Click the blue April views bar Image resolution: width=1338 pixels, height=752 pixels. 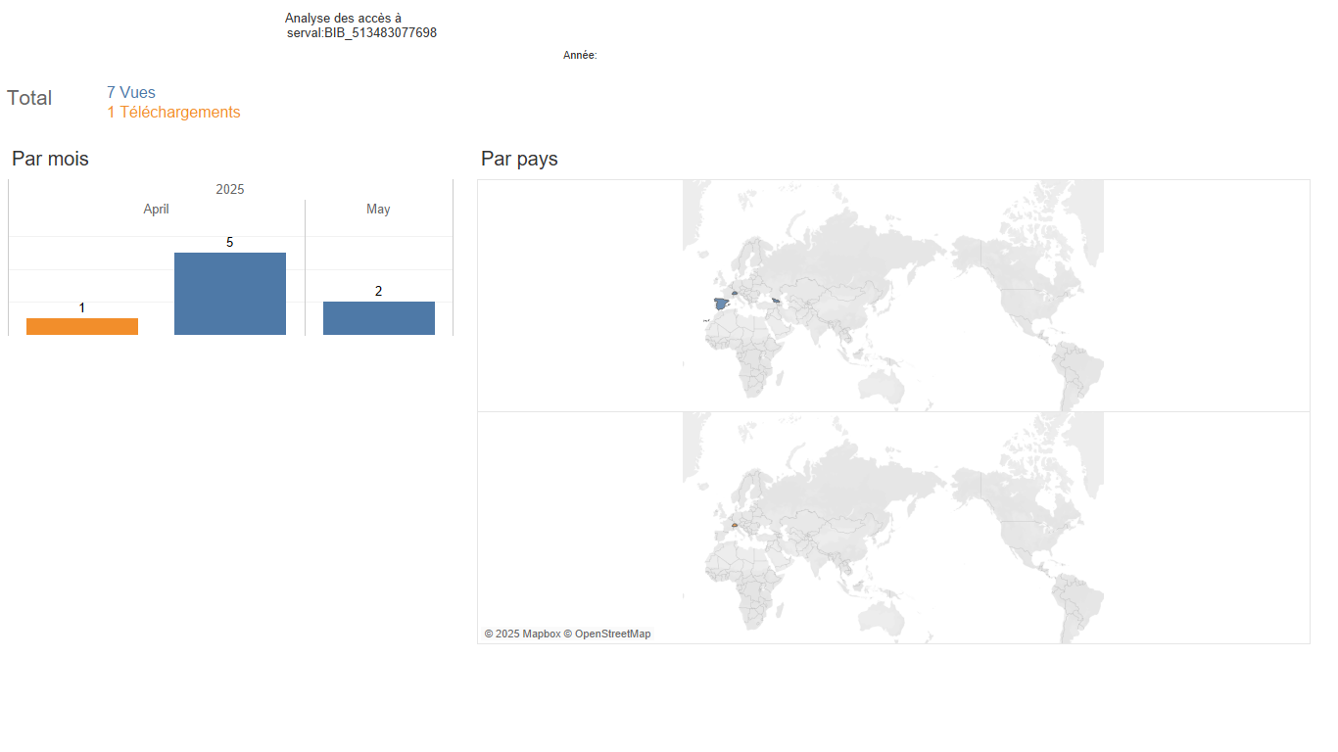pyautogui.click(x=230, y=294)
